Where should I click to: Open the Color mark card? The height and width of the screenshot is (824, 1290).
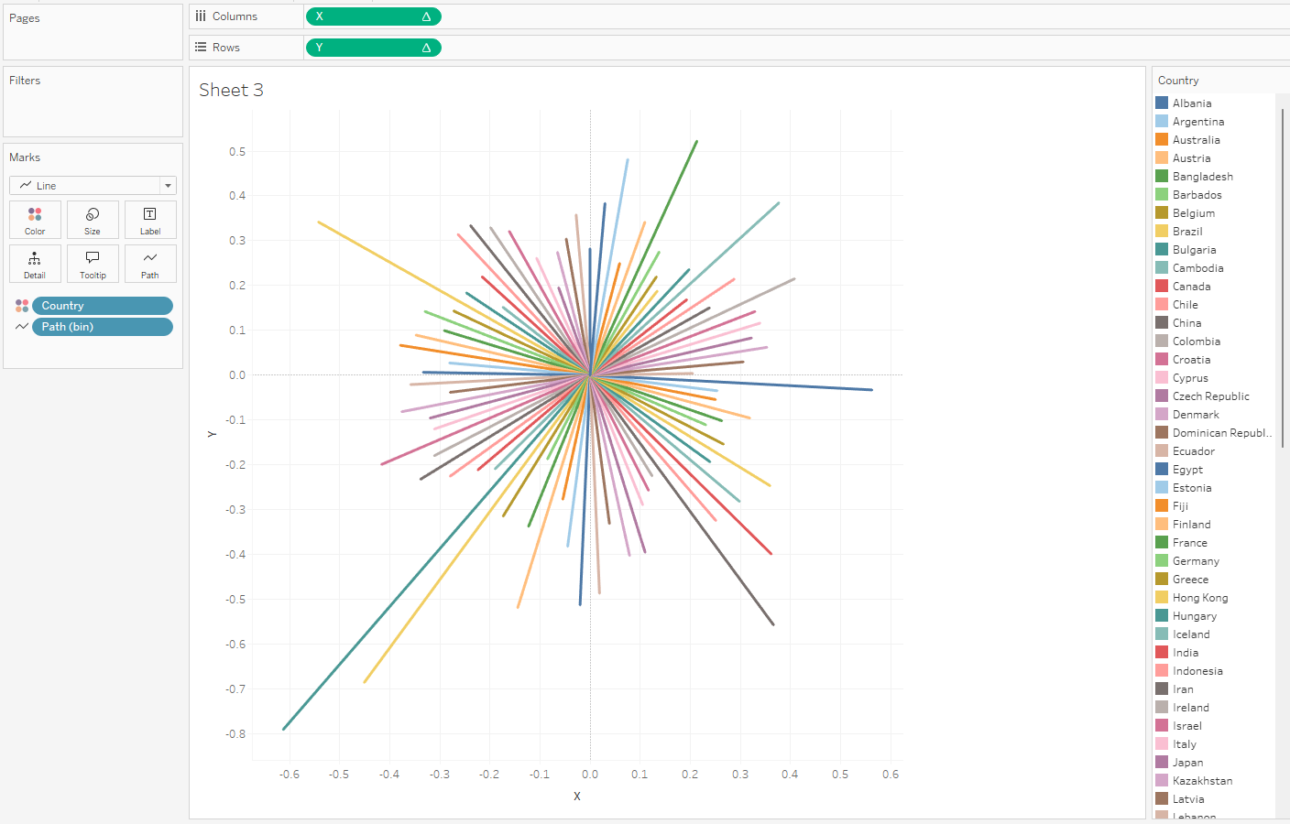[35, 220]
